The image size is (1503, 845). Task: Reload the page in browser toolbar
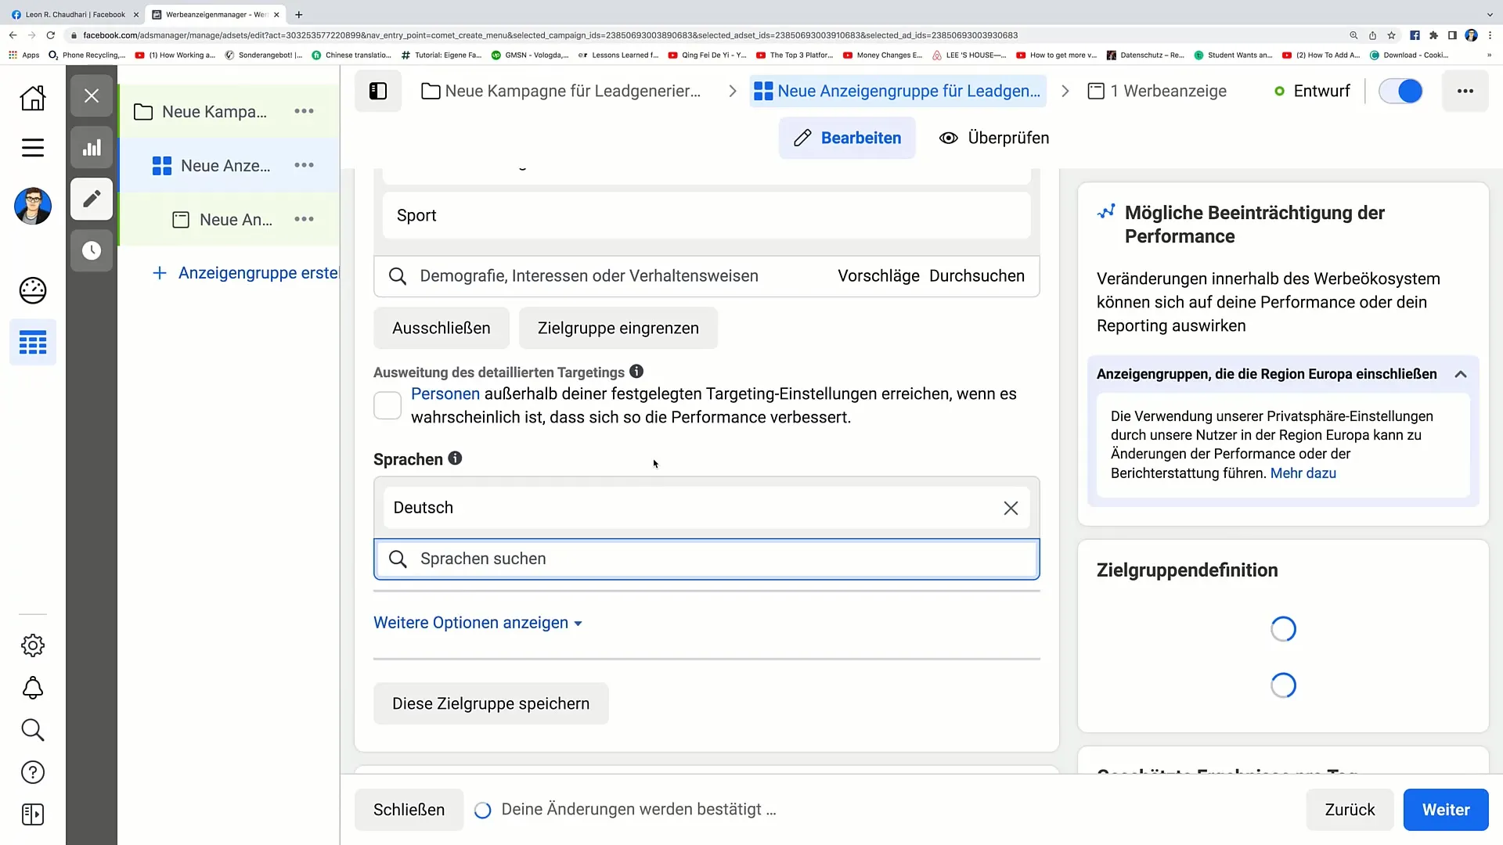(x=51, y=35)
